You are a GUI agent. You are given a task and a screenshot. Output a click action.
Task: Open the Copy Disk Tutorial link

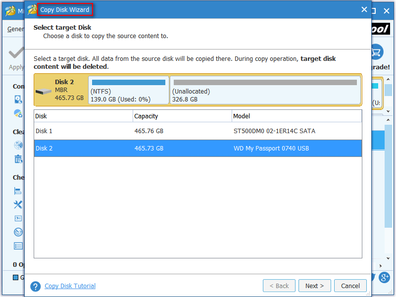70,286
